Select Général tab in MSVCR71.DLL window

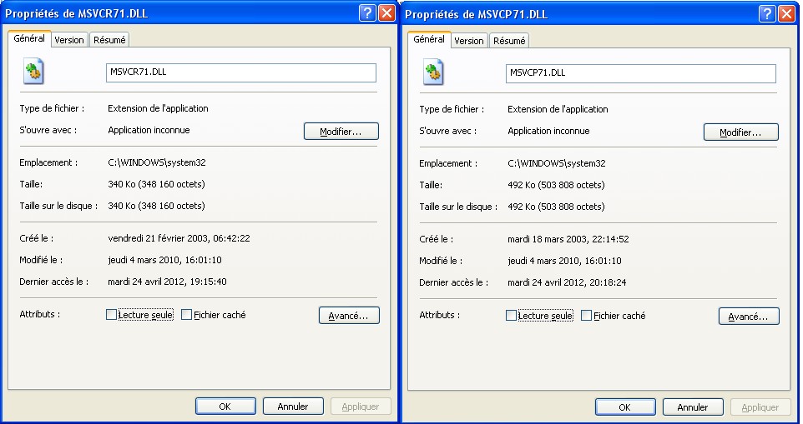[x=29, y=38]
